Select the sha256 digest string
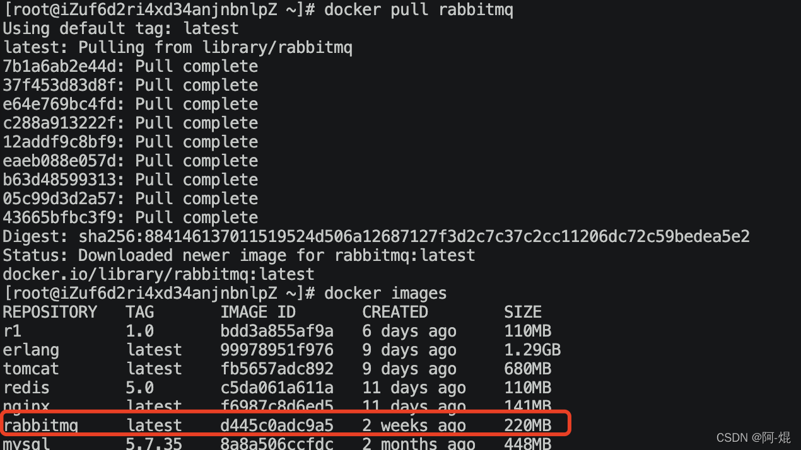 (414, 237)
